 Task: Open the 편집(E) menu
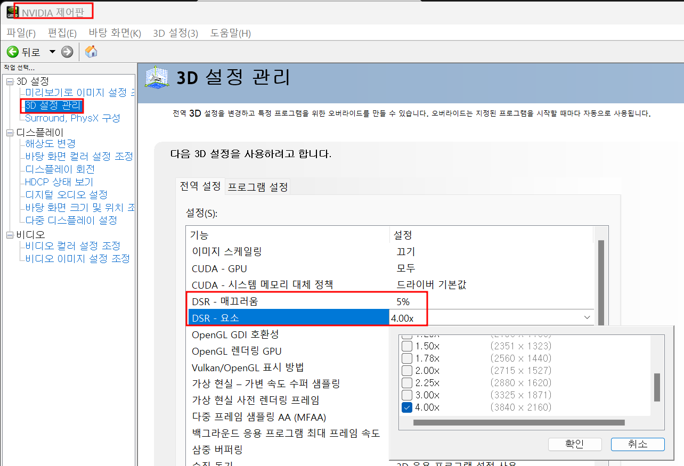[62, 33]
